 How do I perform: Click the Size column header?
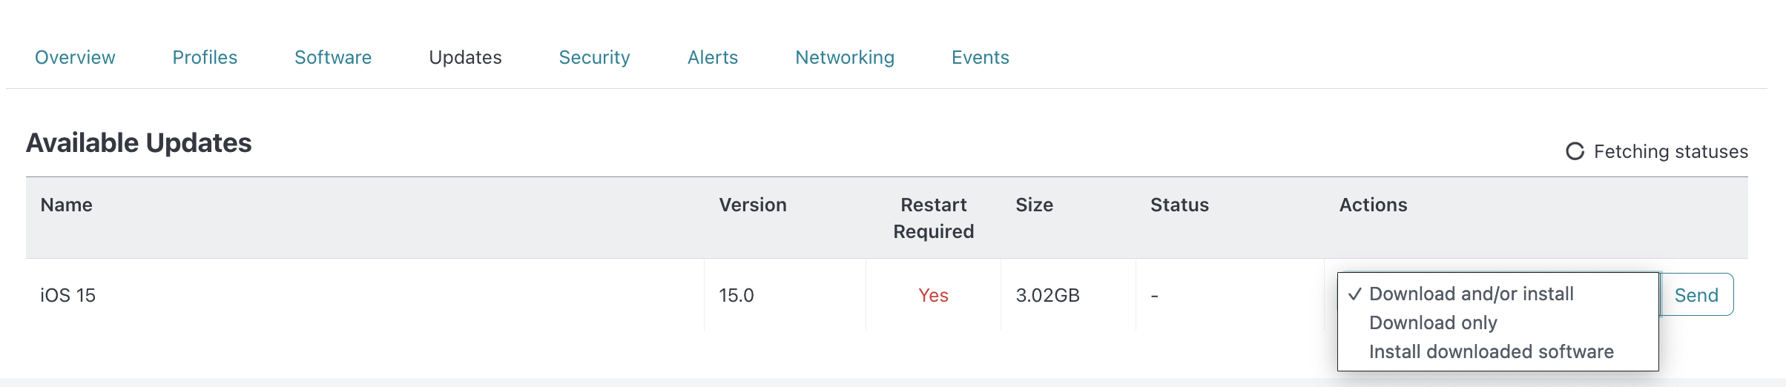point(1035,205)
